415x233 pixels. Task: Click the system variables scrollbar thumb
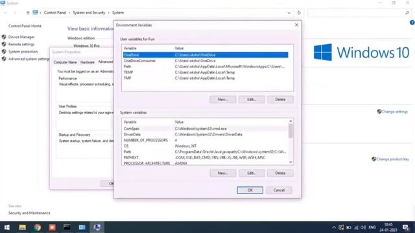point(290,131)
